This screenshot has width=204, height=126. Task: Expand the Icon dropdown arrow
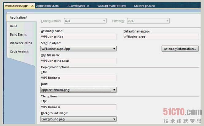tap(114, 90)
